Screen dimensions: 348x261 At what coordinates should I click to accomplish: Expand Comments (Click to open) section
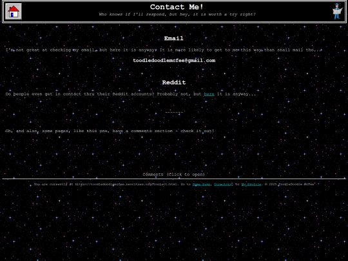[x=173, y=175]
